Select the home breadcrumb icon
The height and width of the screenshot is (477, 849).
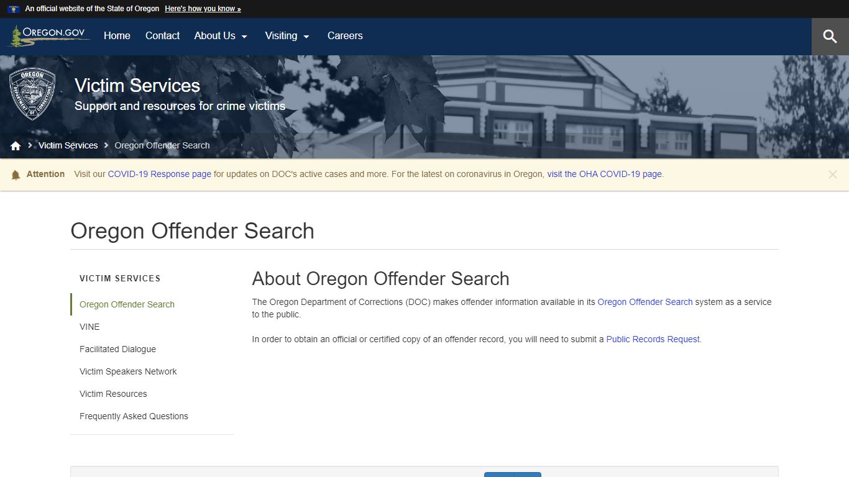point(15,145)
